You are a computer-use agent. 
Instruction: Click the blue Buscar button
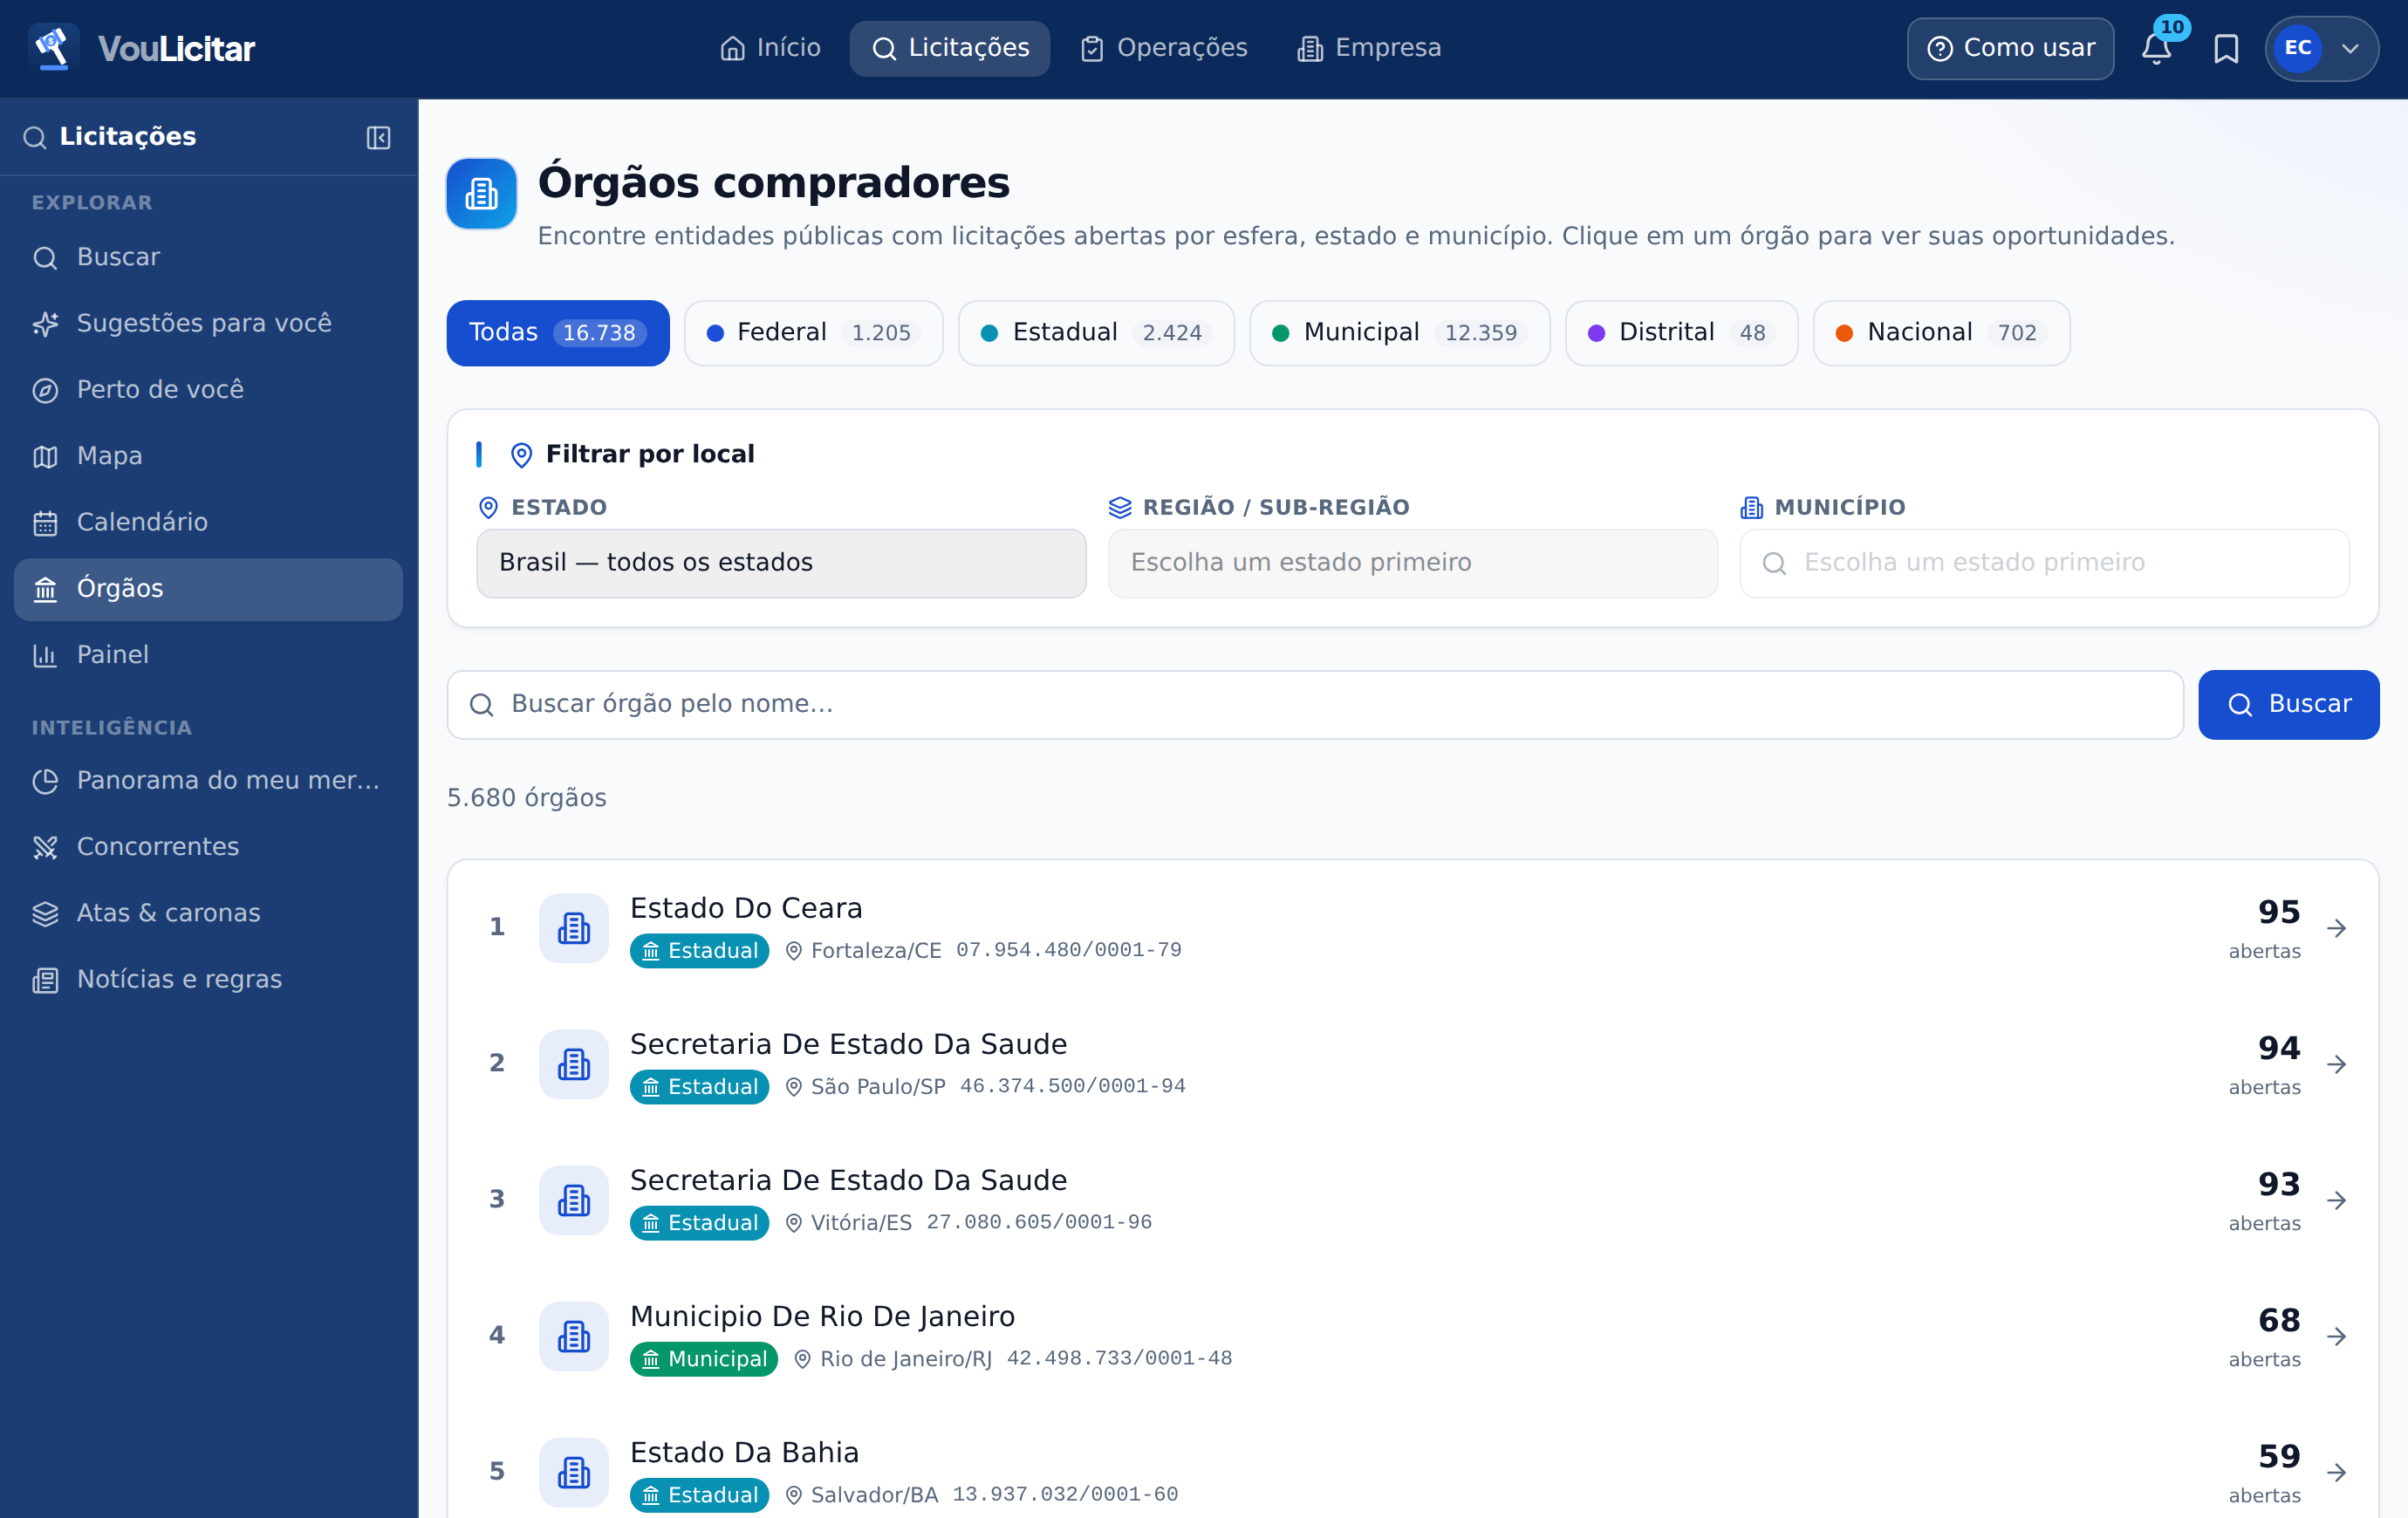click(x=2288, y=704)
